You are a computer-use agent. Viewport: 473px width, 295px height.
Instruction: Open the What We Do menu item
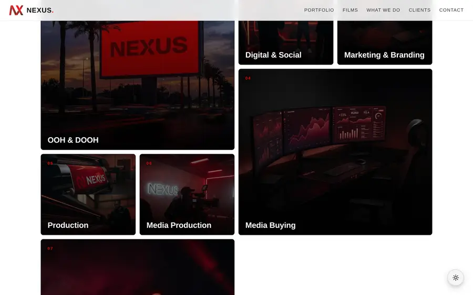[383, 10]
